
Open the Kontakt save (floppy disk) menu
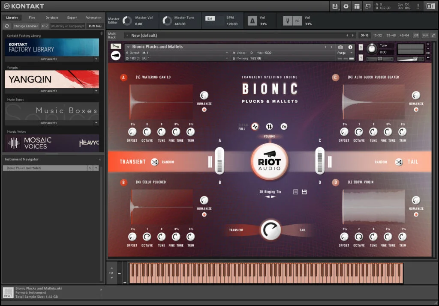pos(335,6)
